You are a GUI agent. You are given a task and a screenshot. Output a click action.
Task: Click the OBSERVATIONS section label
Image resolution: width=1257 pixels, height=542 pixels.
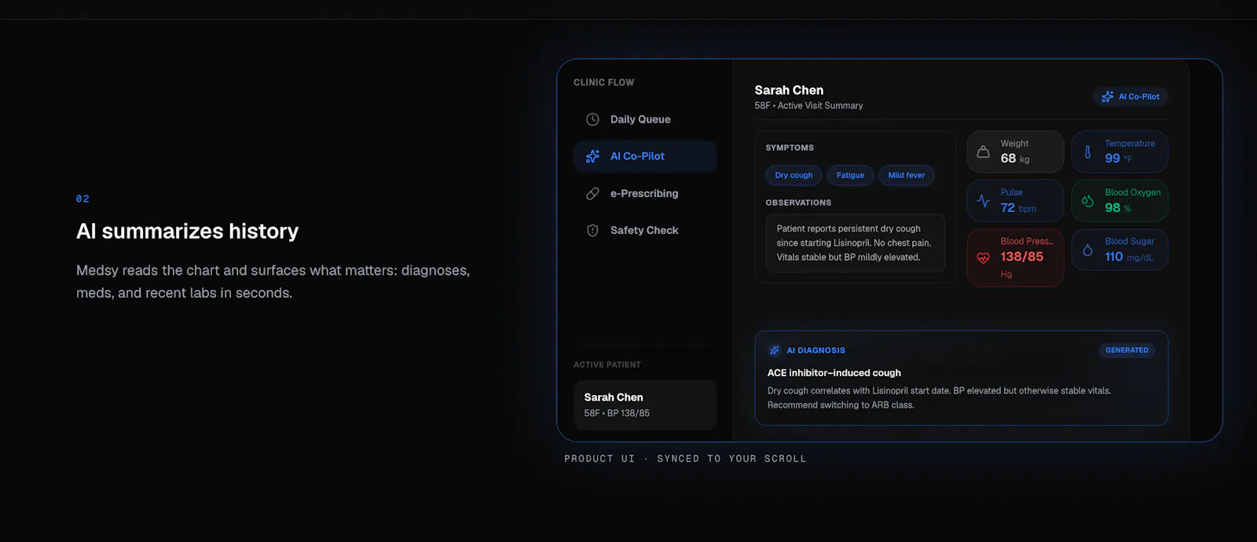pos(798,203)
